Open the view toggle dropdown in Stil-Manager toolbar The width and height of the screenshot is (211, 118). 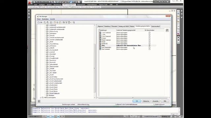point(70,23)
